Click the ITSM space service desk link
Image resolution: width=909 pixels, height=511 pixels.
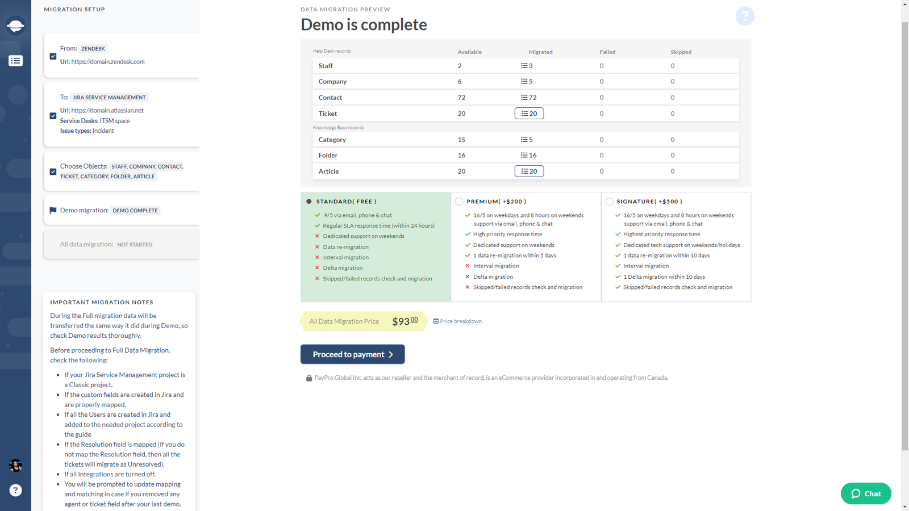pyautogui.click(x=115, y=121)
